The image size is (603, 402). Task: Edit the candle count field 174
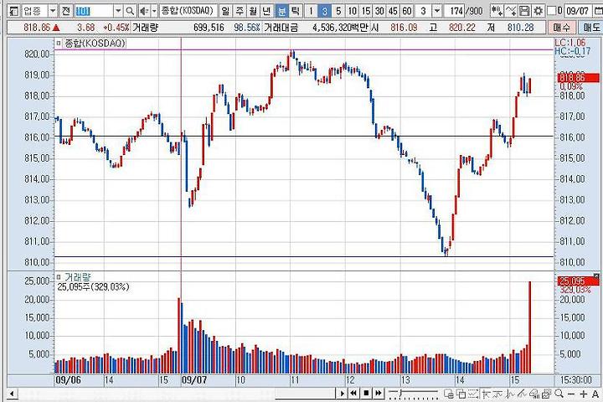coord(456,11)
